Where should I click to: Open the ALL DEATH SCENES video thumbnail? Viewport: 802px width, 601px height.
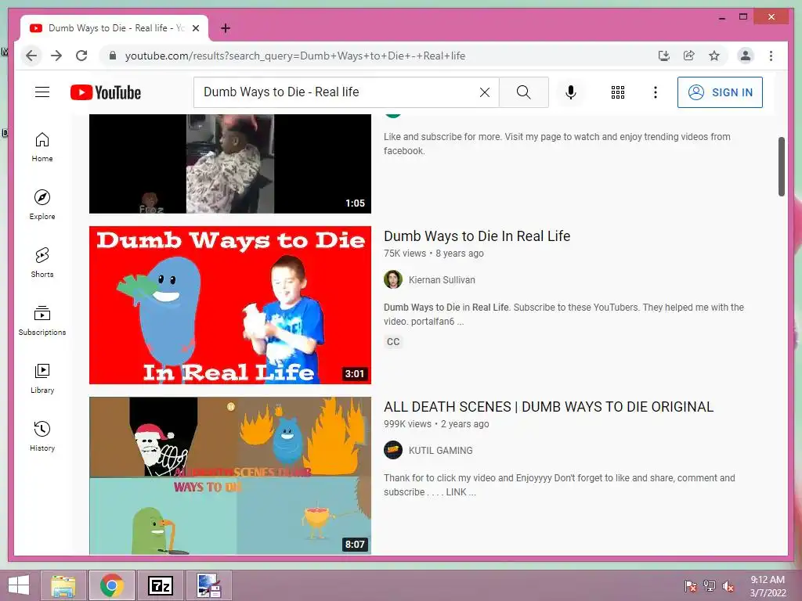coord(230,476)
